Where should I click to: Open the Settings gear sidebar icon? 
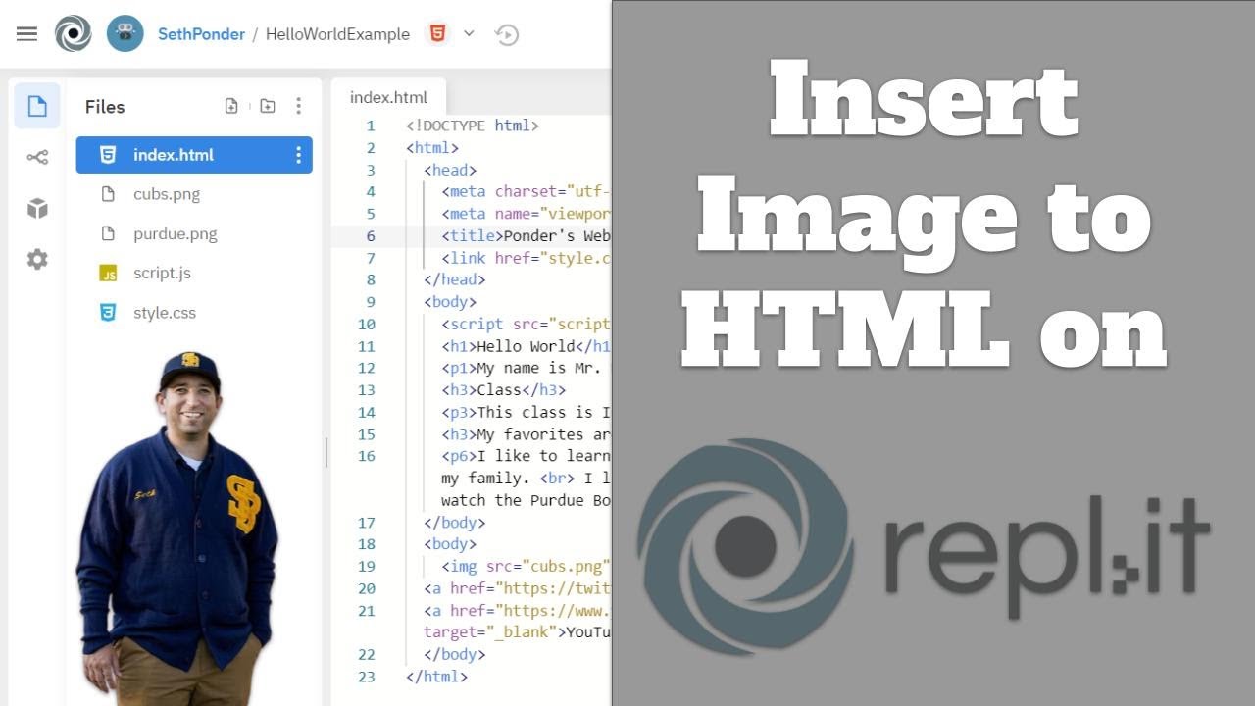(37, 259)
